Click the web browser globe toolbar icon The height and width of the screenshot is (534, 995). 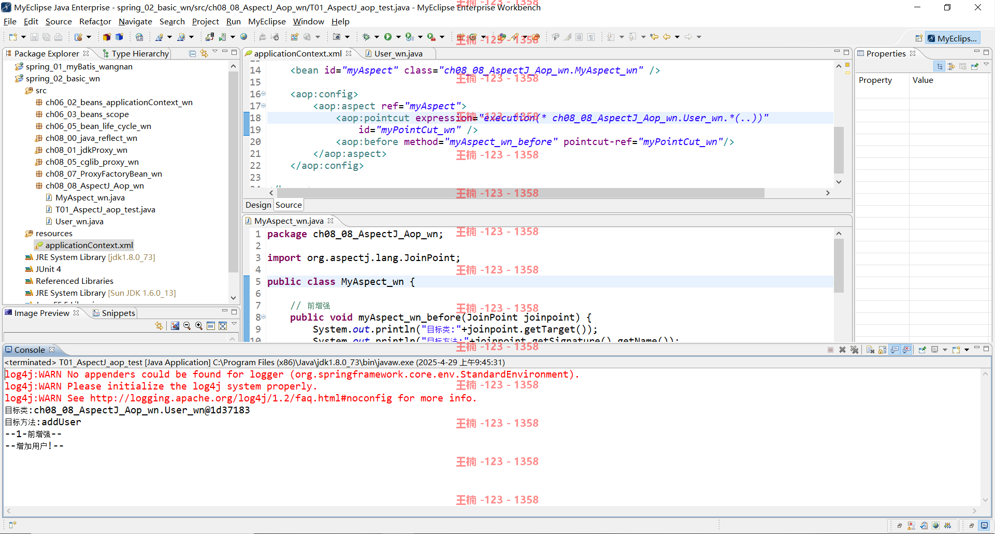[243, 37]
